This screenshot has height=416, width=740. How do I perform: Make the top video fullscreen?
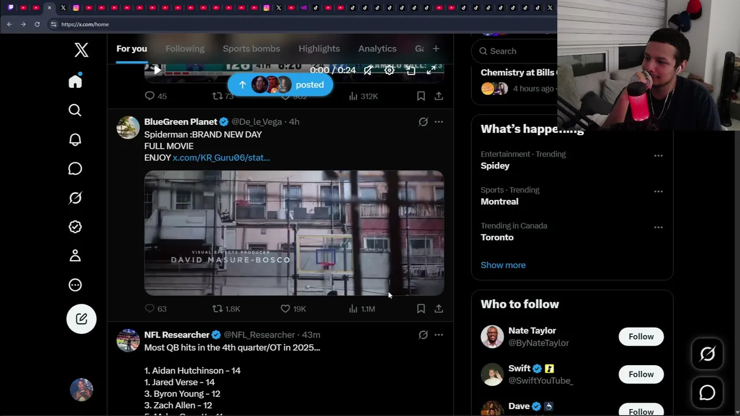click(x=431, y=70)
